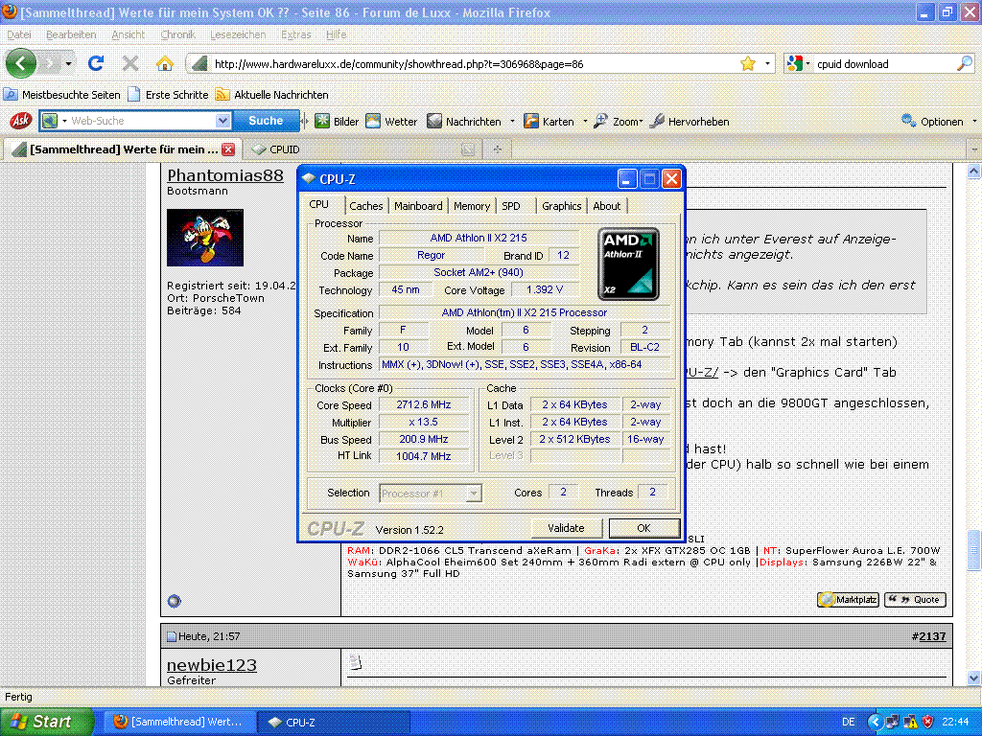The height and width of the screenshot is (736, 982).
Task: Open the Web-Suche combo box dropdown arrow
Action: 222,120
